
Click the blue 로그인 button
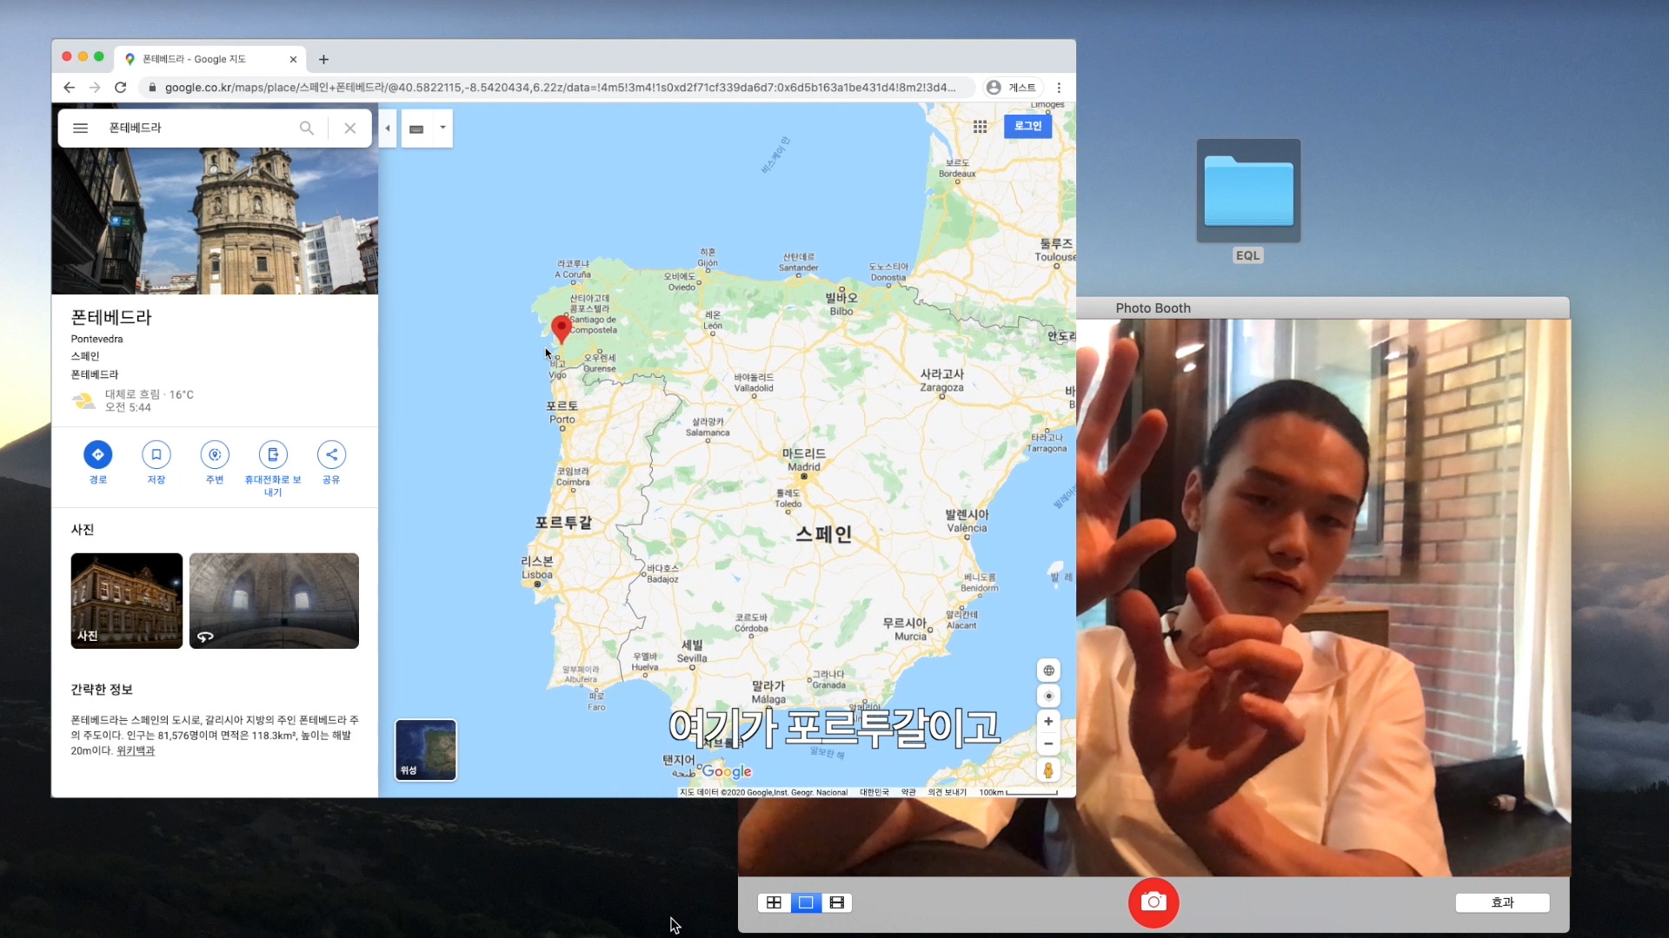point(1027,126)
